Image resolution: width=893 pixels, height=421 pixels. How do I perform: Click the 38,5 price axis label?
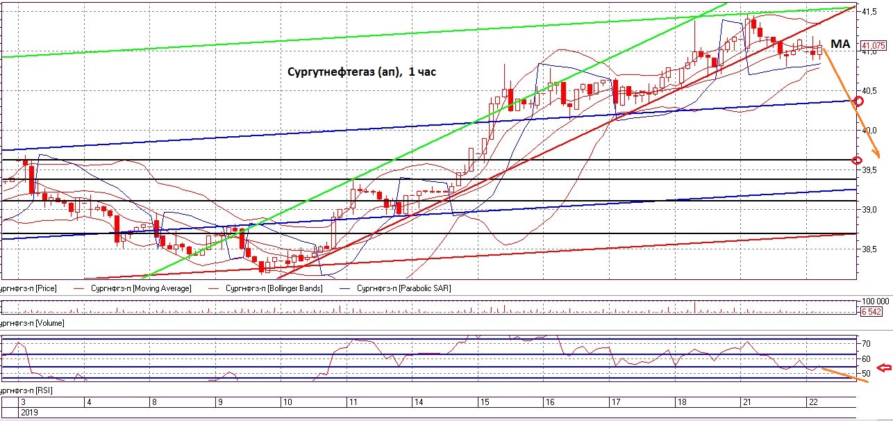[x=868, y=249]
